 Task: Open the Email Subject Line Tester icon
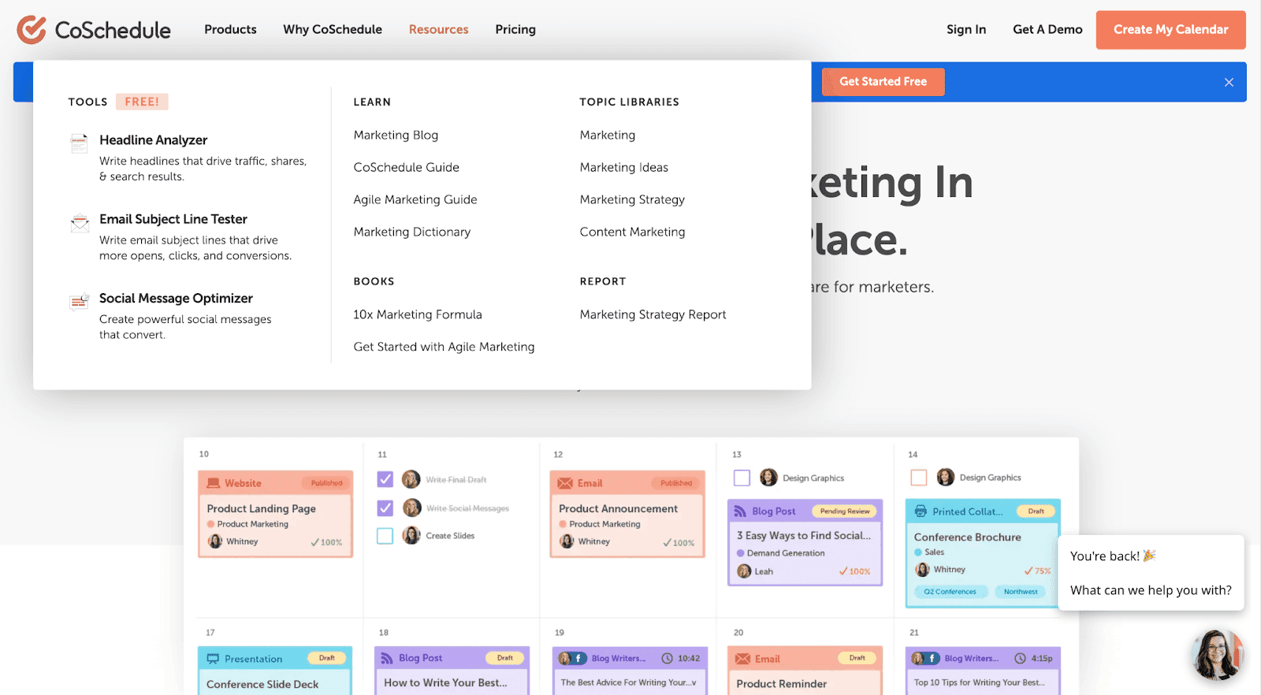point(80,222)
